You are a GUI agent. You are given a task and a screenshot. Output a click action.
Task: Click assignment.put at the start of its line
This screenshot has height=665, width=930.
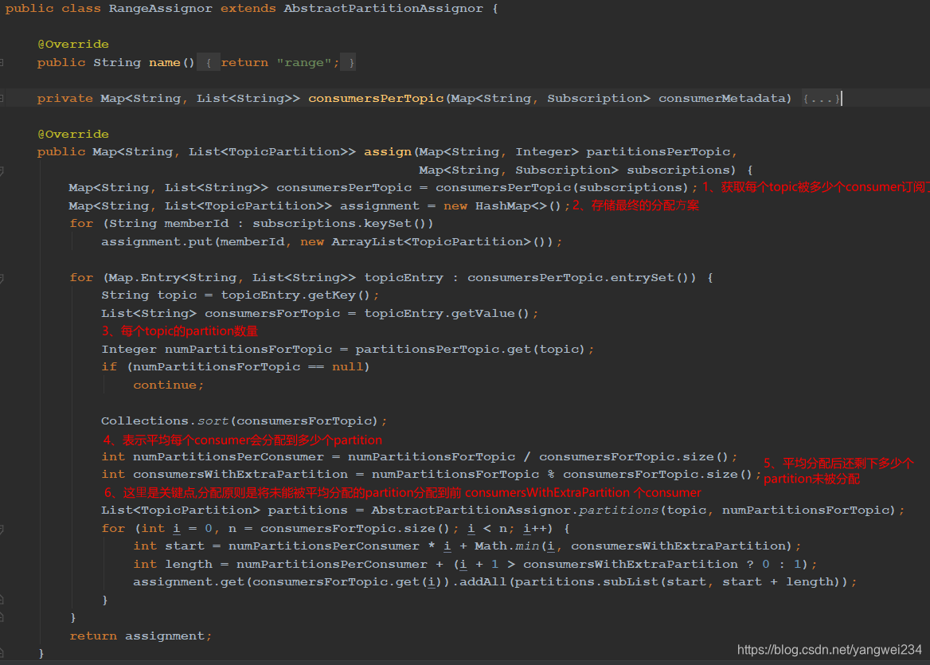(157, 242)
